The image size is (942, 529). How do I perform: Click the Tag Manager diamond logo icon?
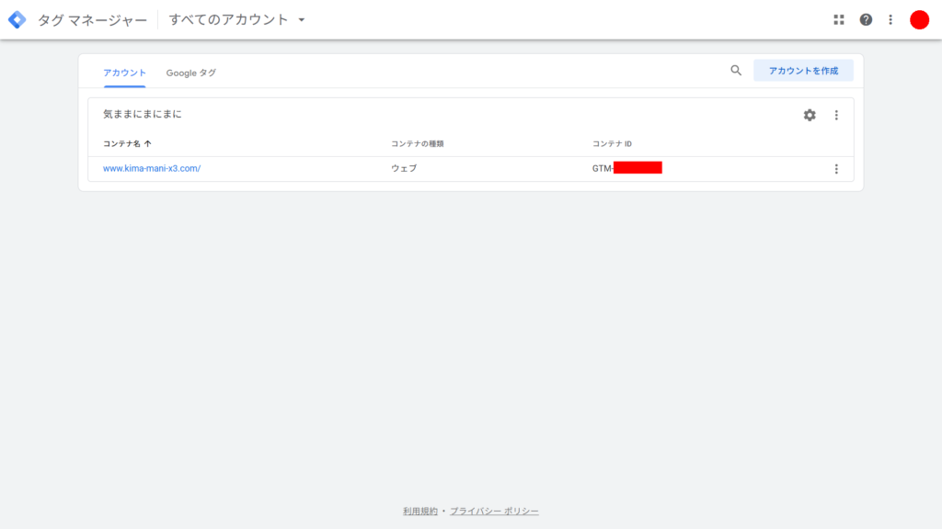pos(17,18)
